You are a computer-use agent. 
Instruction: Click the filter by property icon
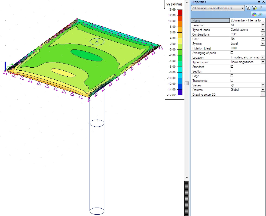[248, 8]
